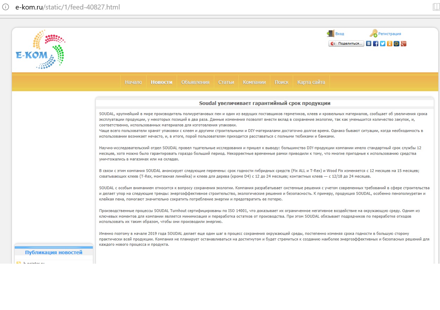Click paragraph starting 'Научно-исследовательский отдел SOUDAL'
440x310 pixels.
click(260, 153)
